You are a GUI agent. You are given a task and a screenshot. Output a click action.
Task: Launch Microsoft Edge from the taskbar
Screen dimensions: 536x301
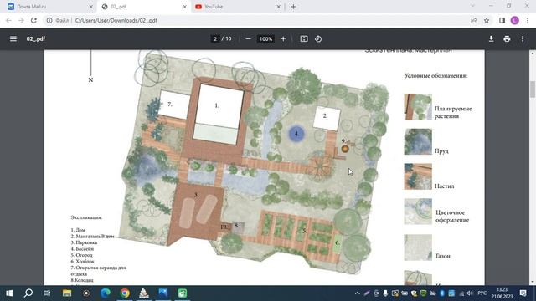tap(106, 293)
